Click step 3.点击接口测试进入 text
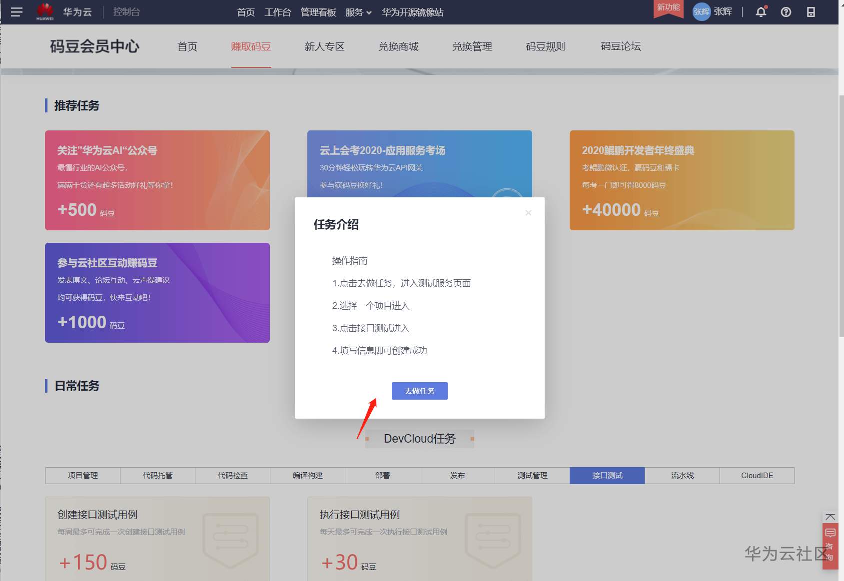 pyautogui.click(x=371, y=328)
